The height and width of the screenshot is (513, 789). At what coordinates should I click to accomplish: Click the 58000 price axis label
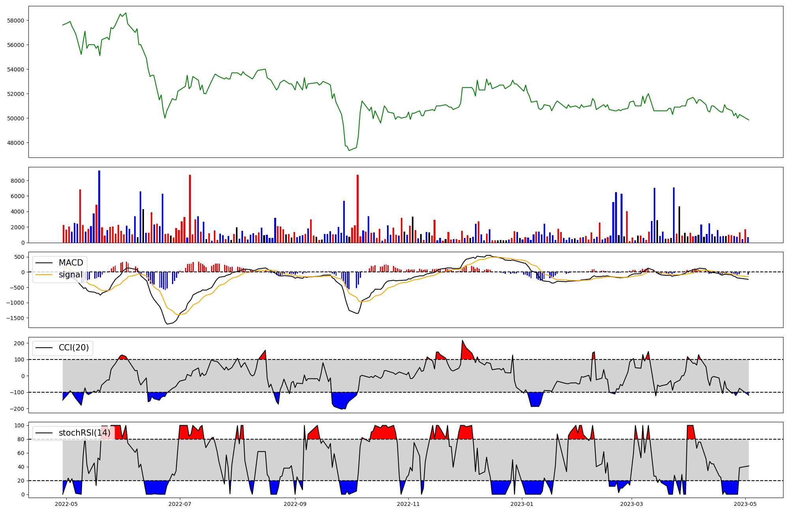tap(15, 21)
